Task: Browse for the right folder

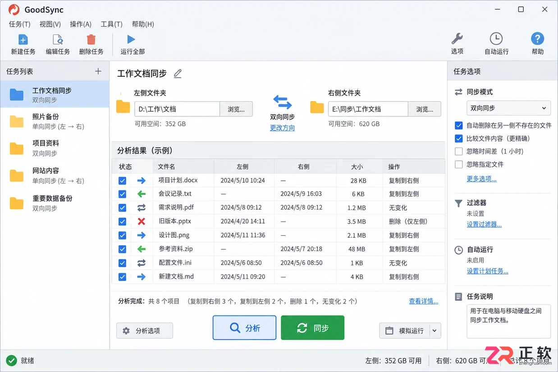Action: [x=425, y=109]
